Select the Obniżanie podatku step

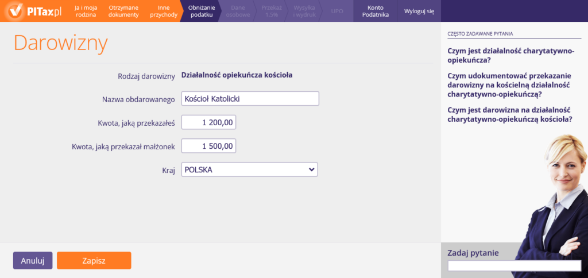[x=201, y=11]
